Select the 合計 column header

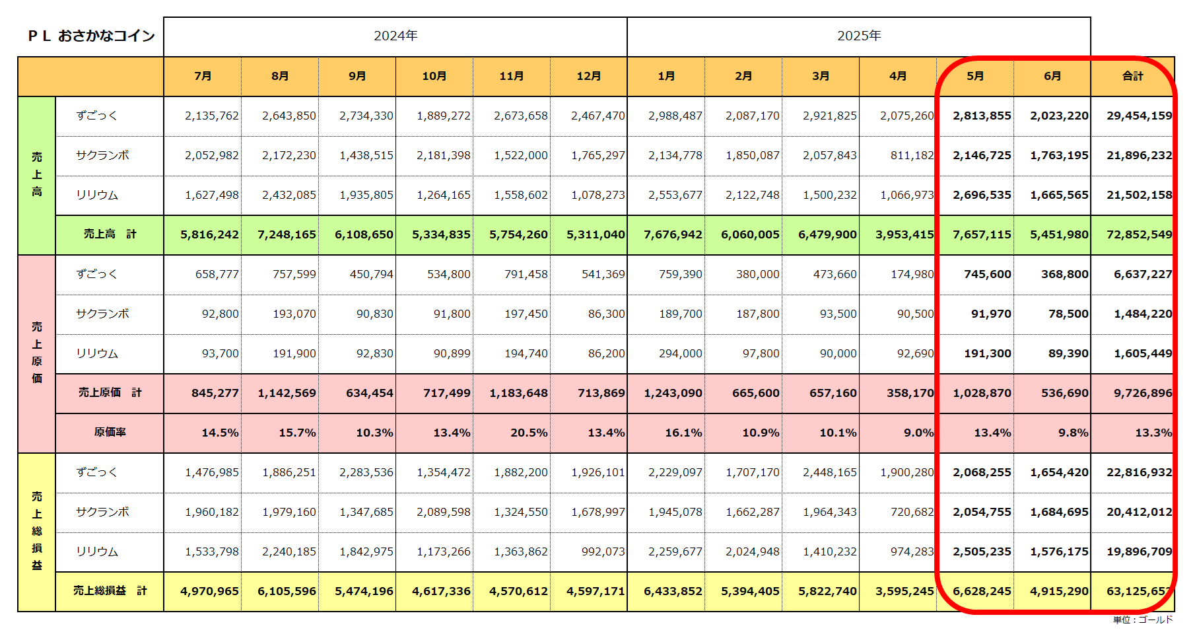tap(1132, 76)
